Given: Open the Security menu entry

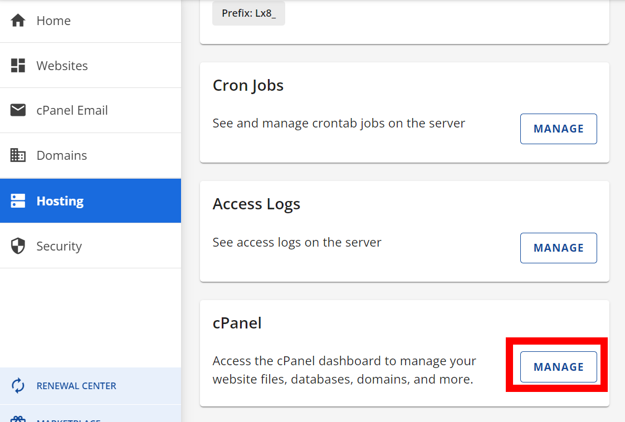Looking at the screenshot, I should tap(59, 246).
